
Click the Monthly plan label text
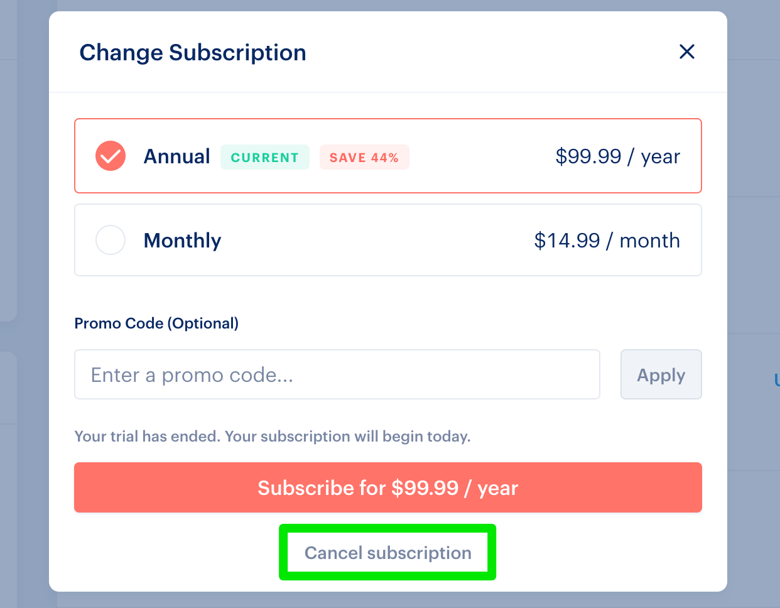182,241
